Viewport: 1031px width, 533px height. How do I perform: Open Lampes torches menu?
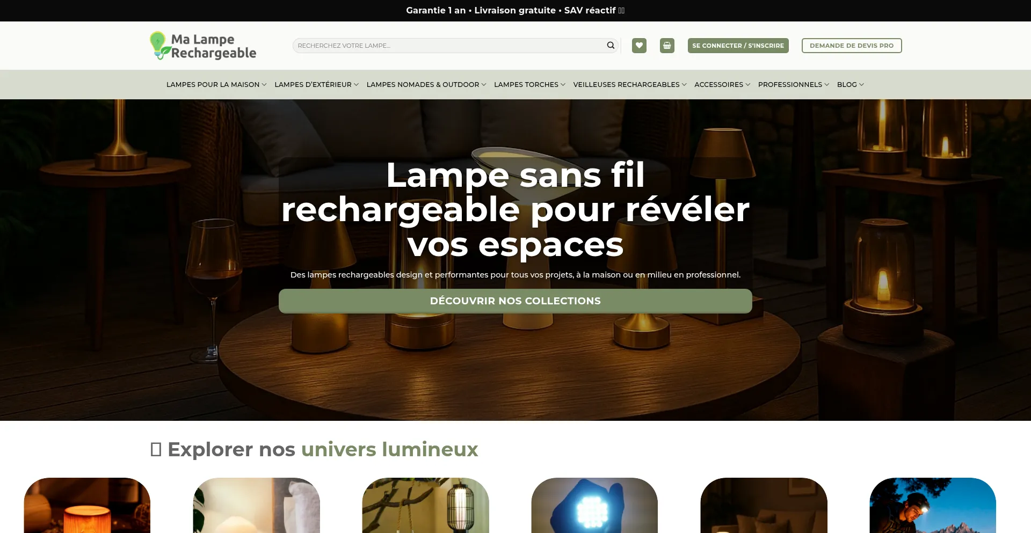coord(529,85)
